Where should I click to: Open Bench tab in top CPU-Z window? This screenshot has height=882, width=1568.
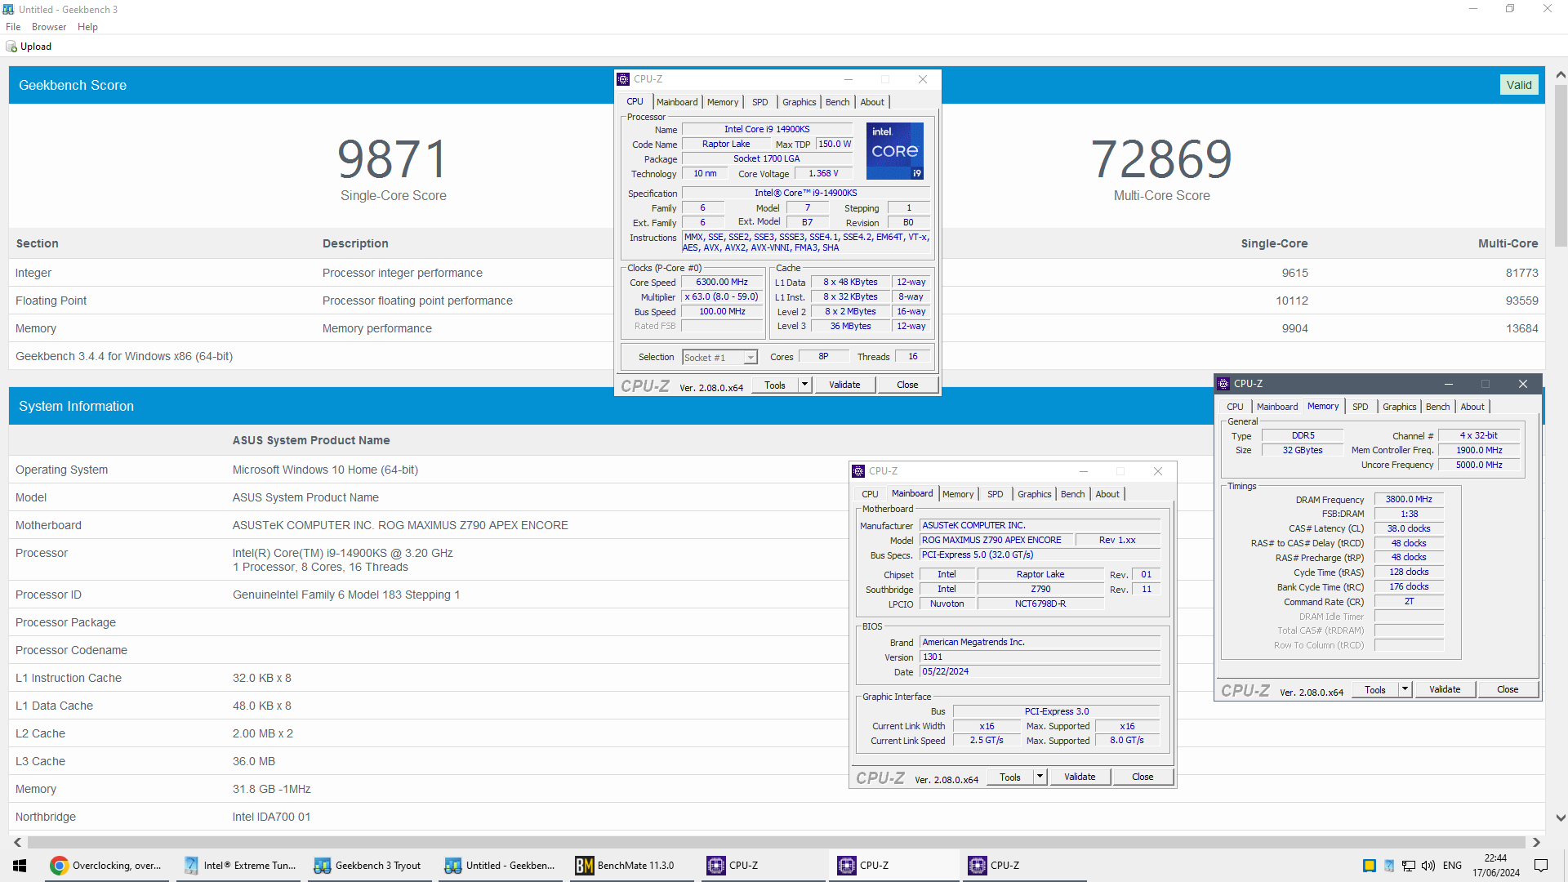(837, 102)
